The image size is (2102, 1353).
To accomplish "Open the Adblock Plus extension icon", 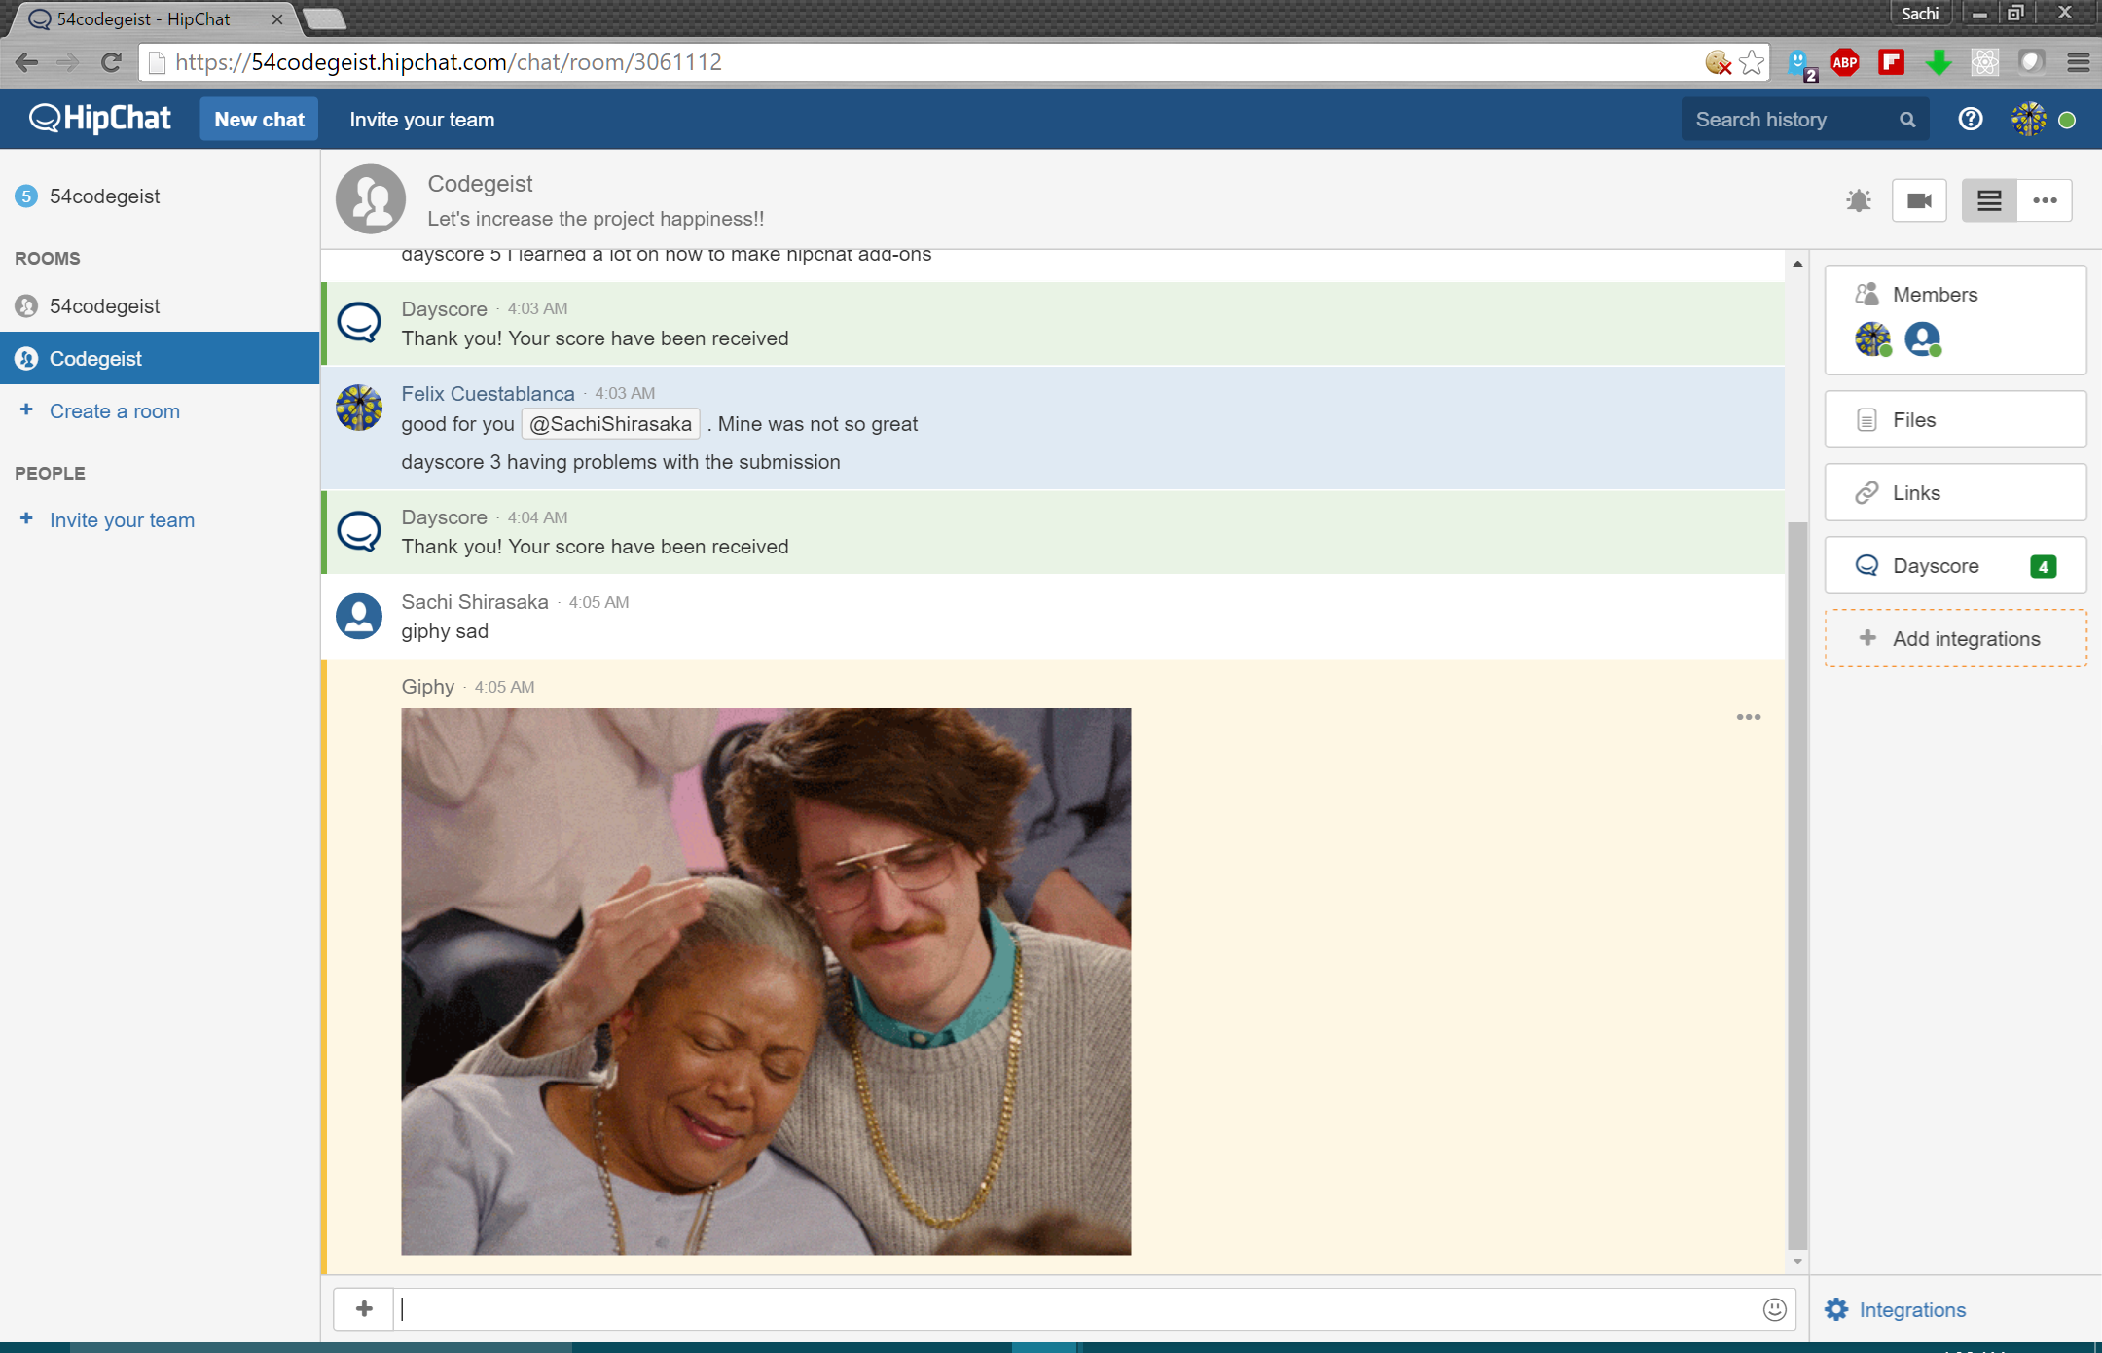I will [x=1844, y=63].
